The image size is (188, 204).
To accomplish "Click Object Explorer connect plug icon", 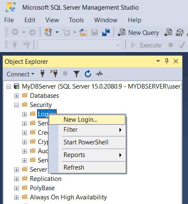I will point(42,73).
